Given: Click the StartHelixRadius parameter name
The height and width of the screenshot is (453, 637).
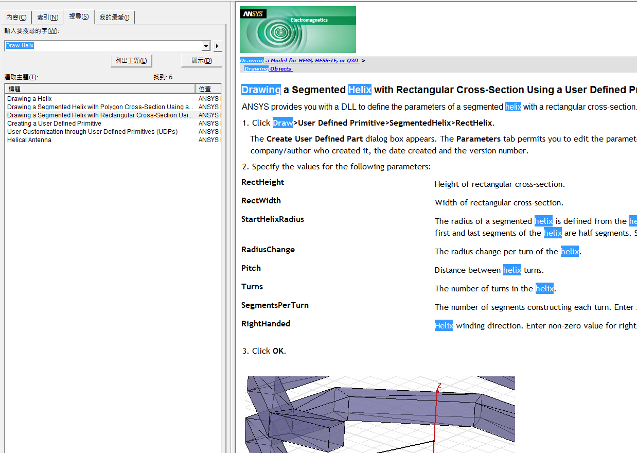Looking at the screenshot, I should (x=273, y=219).
